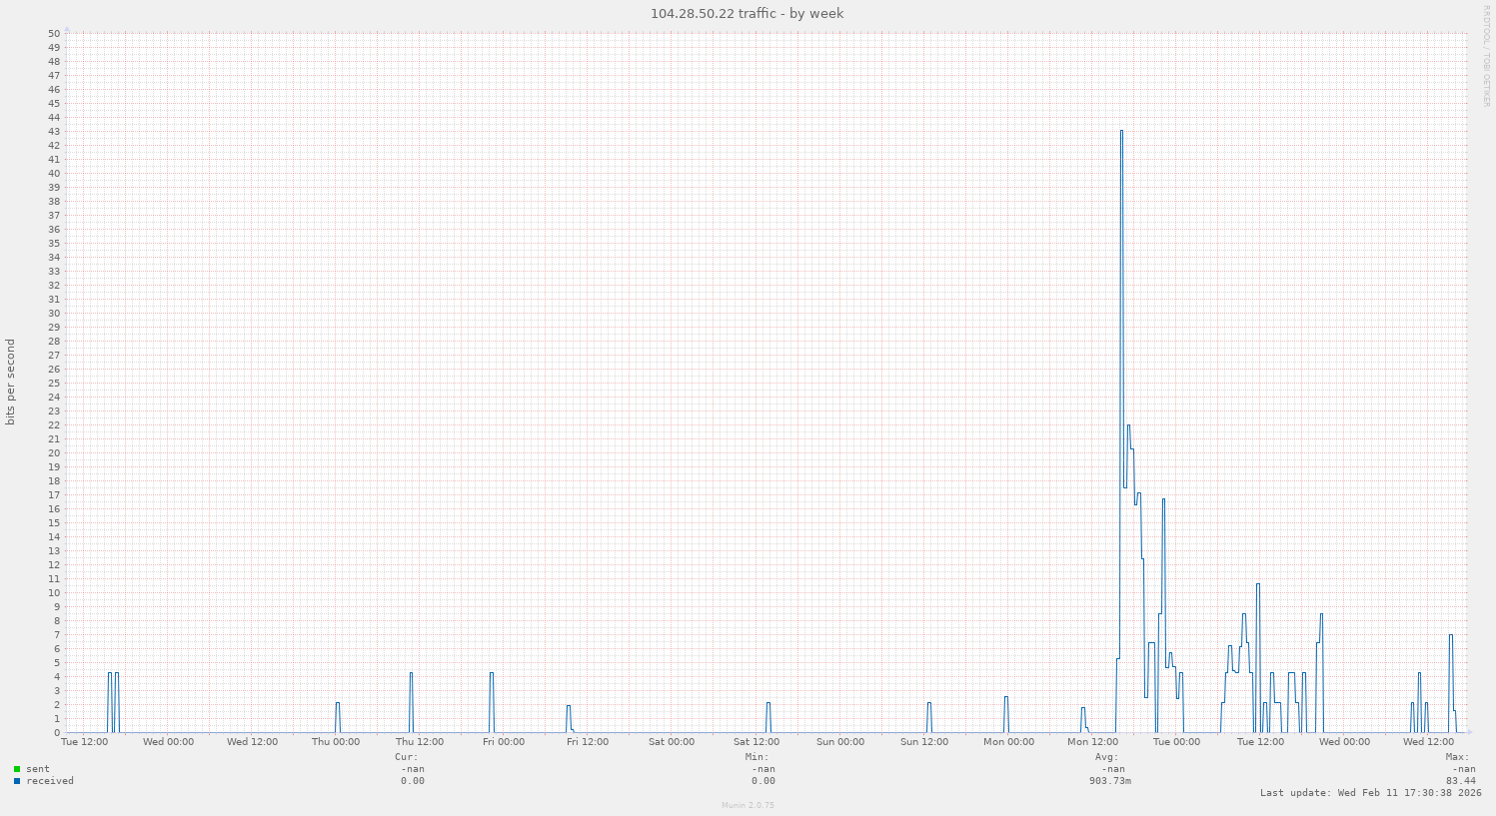
Task: Click the 50 mark on the y-axis
Action: 55,33
